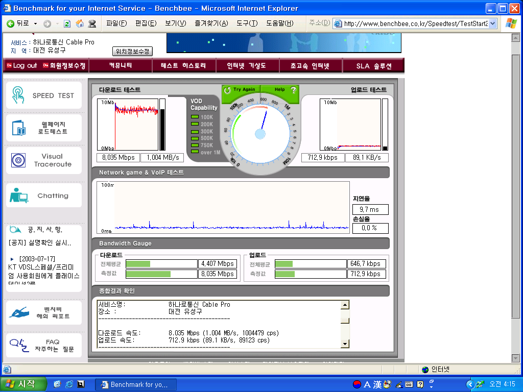Click the Home toolbar icon
Viewport: 523px width, 392px height.
80,23
